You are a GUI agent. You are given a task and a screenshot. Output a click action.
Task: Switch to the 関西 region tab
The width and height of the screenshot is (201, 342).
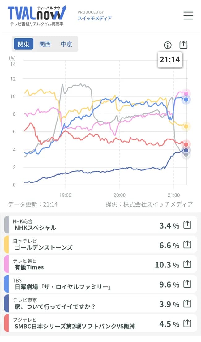click(x=45, y=44)
